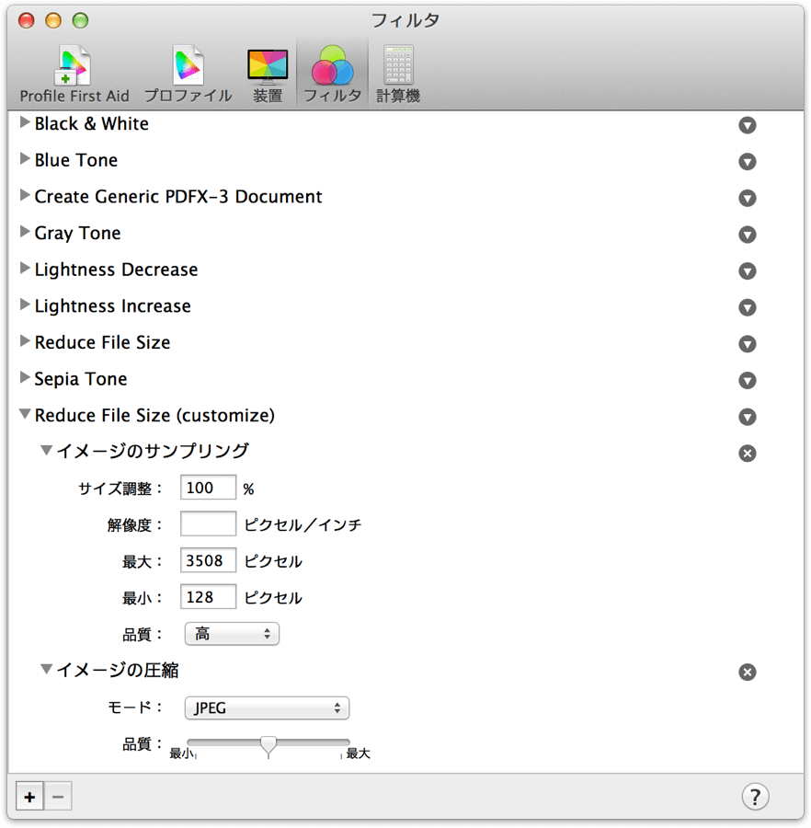The height and width of the screenshot is (828, 811).
Task: Switch to the プロファイル toolbar pane
Action: point(188,74)
